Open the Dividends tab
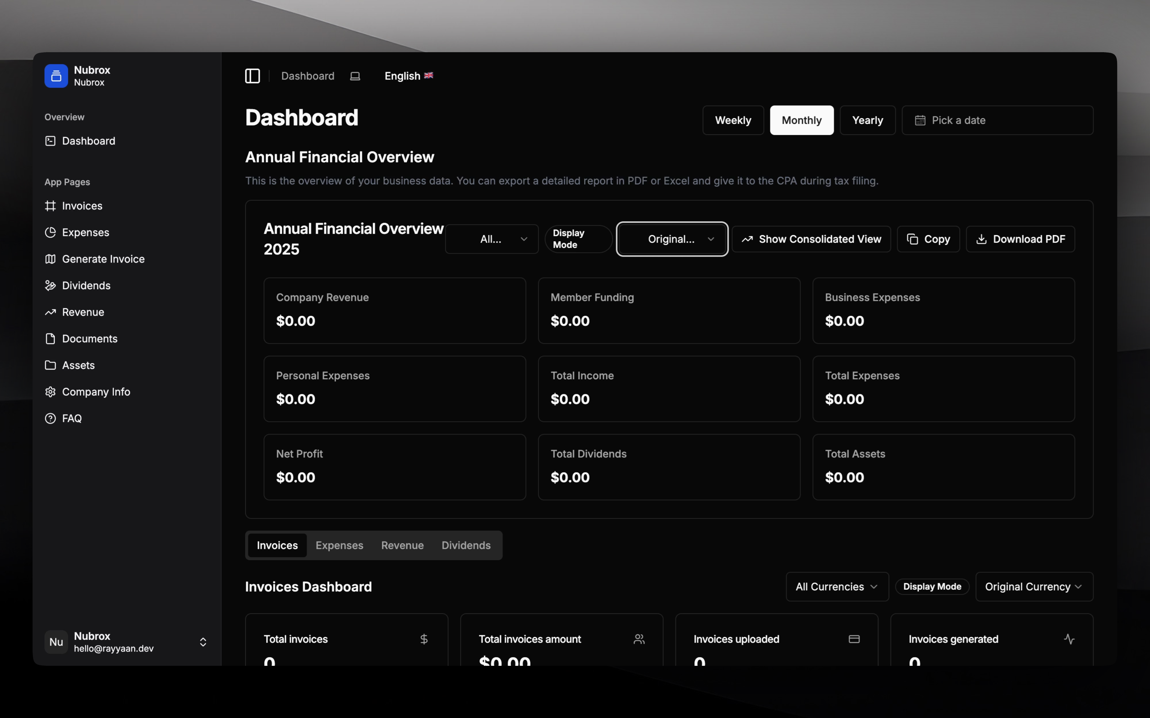 pyautogui.click(x=466, y=545)
